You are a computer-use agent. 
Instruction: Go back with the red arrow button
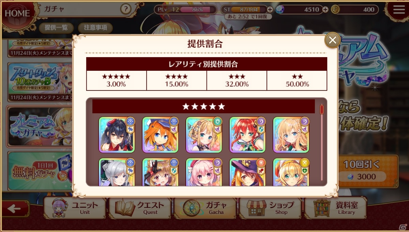[15, 209]
